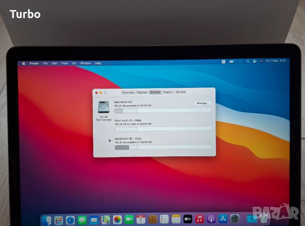Image resolution: width=305 pixels, height=226 pixels.
Task: Open the Downloads folder in Dock
Action: 252,218
